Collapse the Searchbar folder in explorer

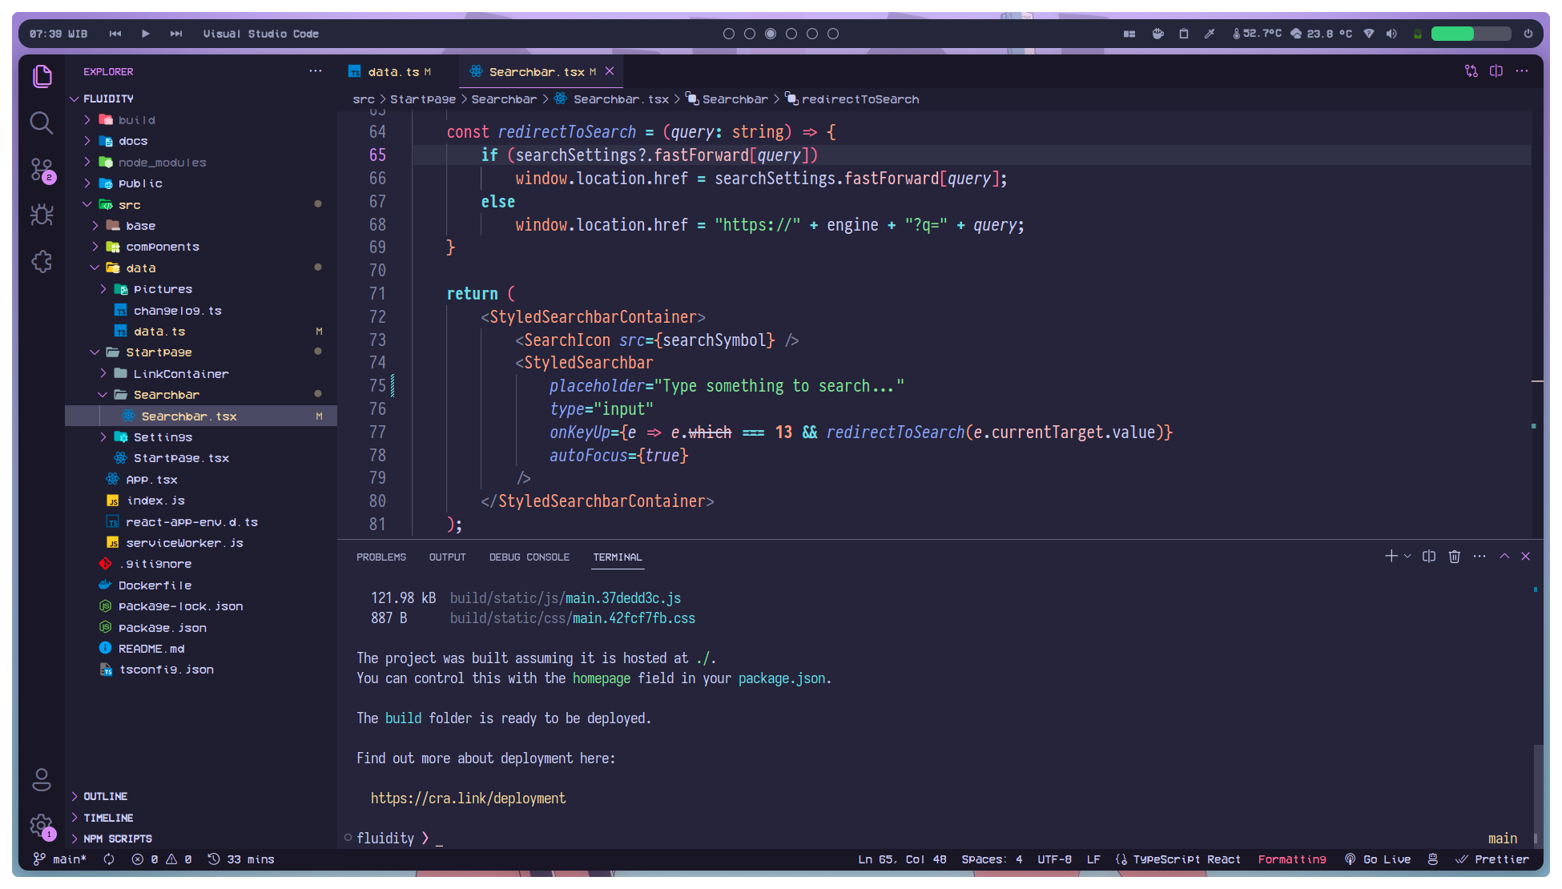166,395
